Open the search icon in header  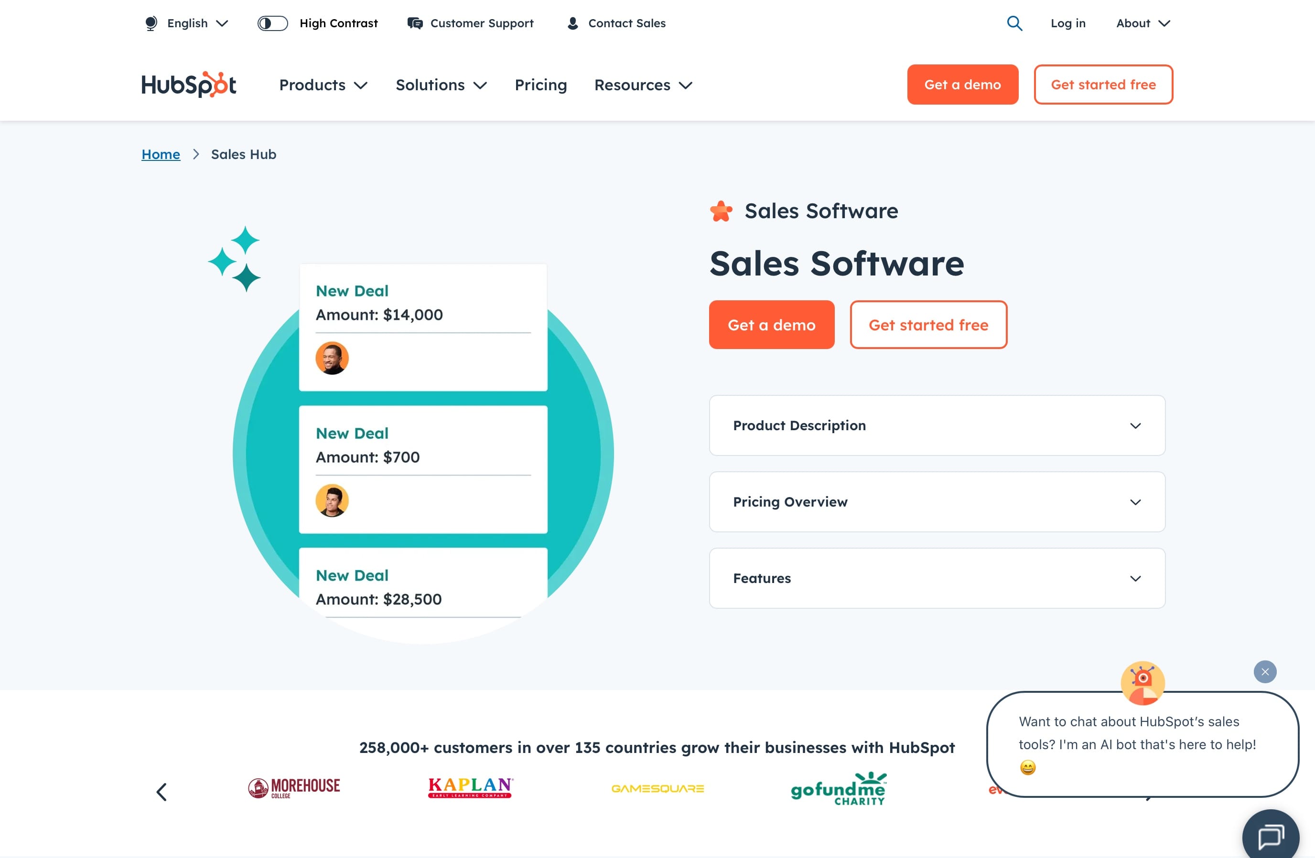click(1014, 23)
